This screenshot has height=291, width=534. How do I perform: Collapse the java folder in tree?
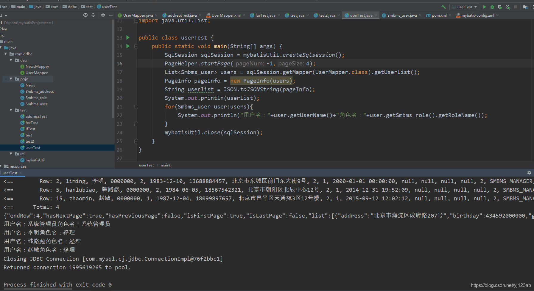[x=1, y=48]
